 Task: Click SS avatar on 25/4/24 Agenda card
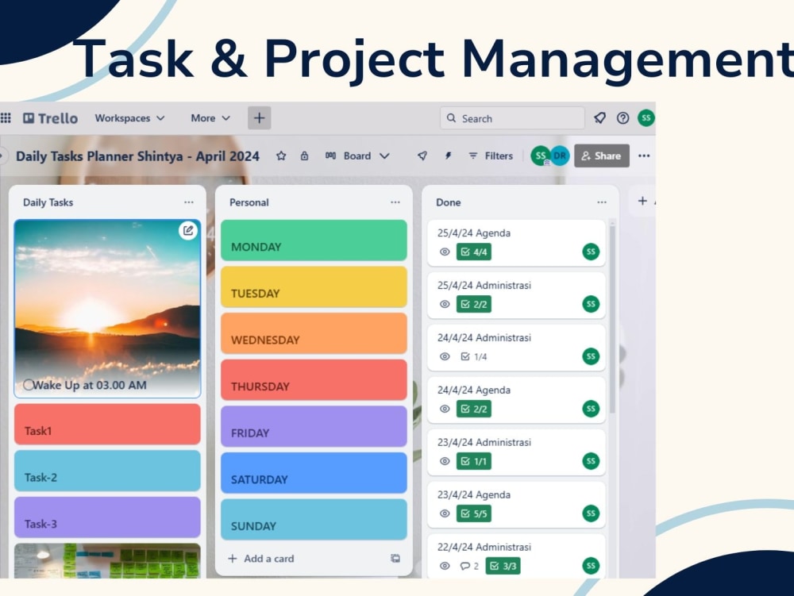point(591,252)
